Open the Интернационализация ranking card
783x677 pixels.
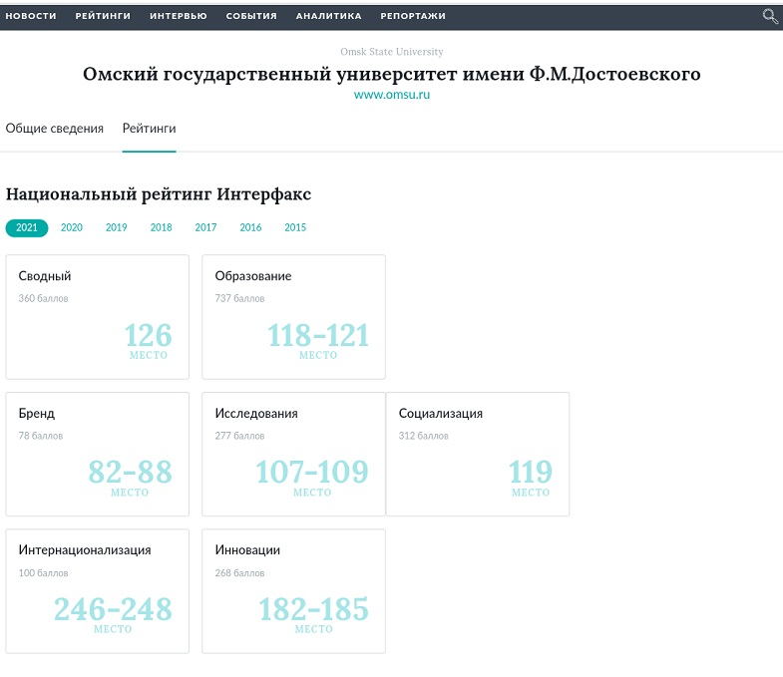tap(97, 590)
